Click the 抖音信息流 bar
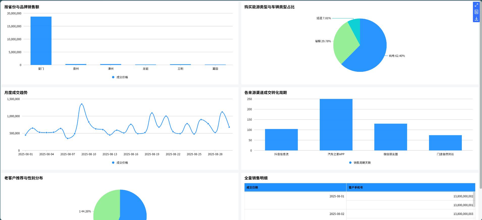Screen dimensions: 482x220 (281, 140)
